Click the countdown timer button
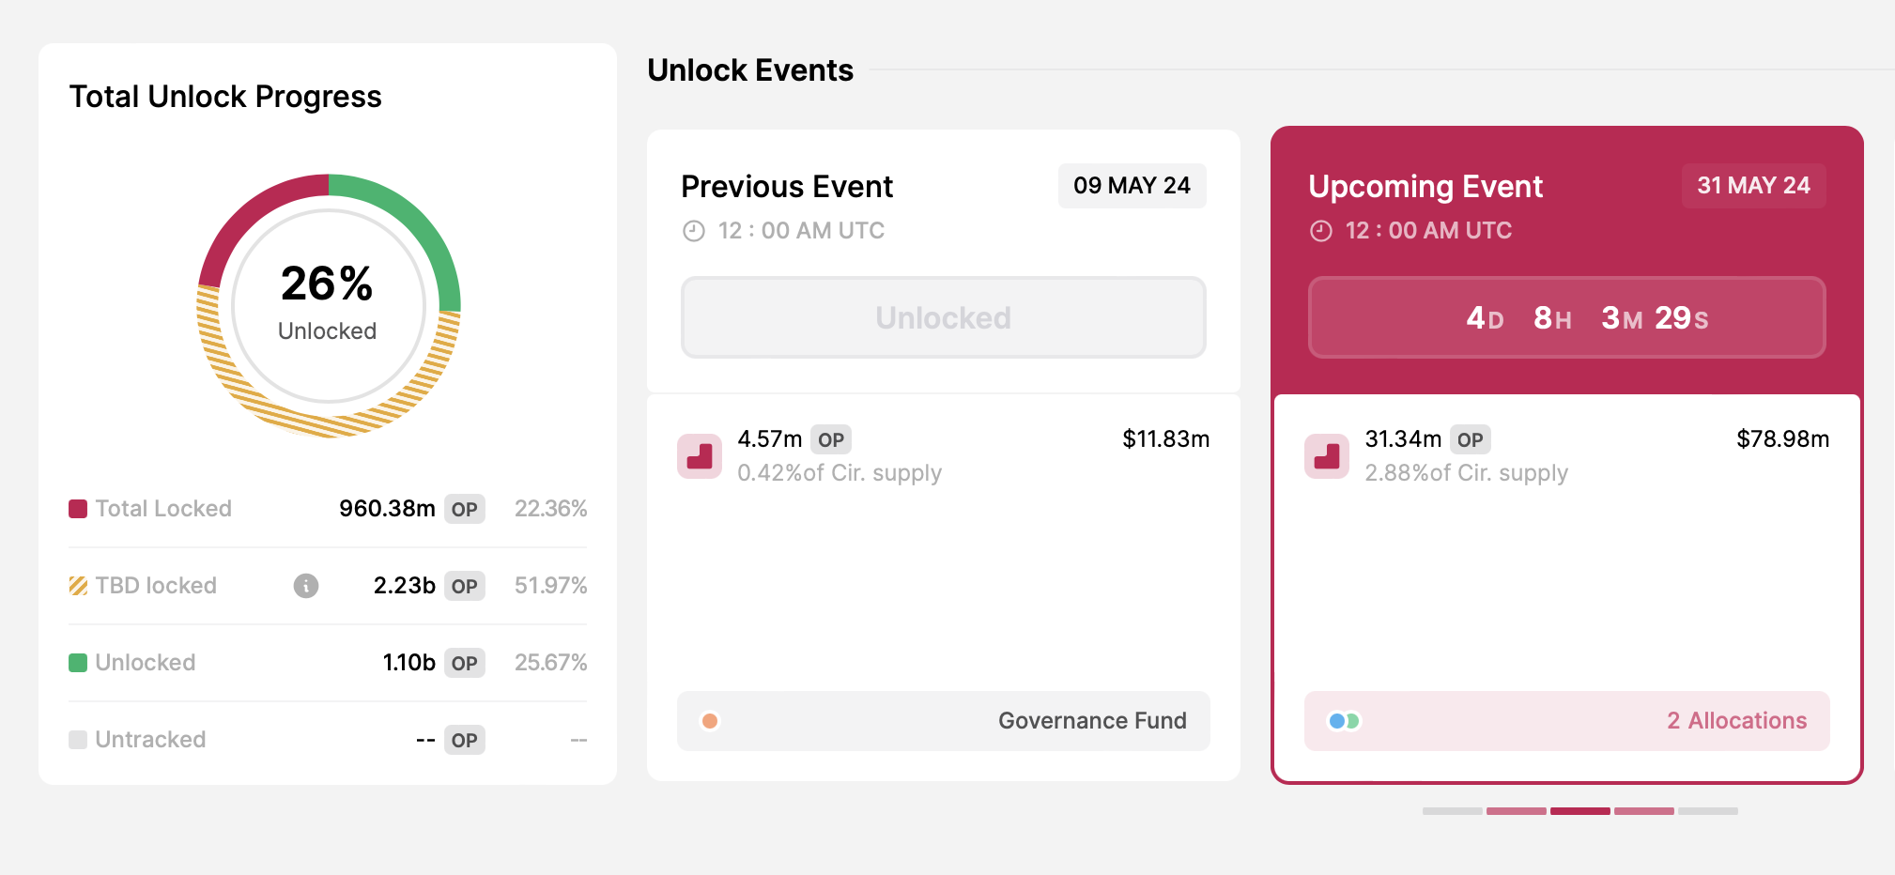 pyautogui.click(x=1566, y=317)
